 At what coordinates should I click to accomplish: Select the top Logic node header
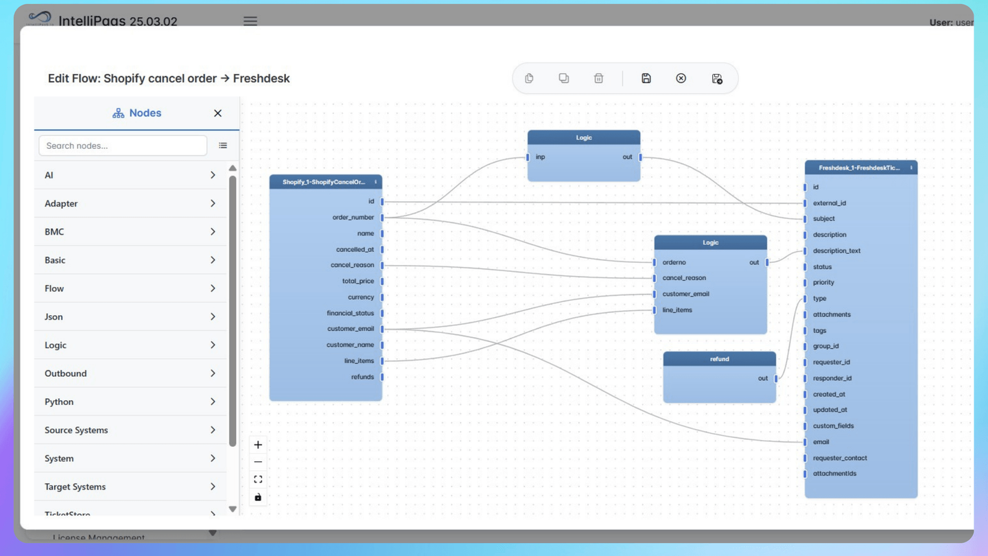[584, 137]
